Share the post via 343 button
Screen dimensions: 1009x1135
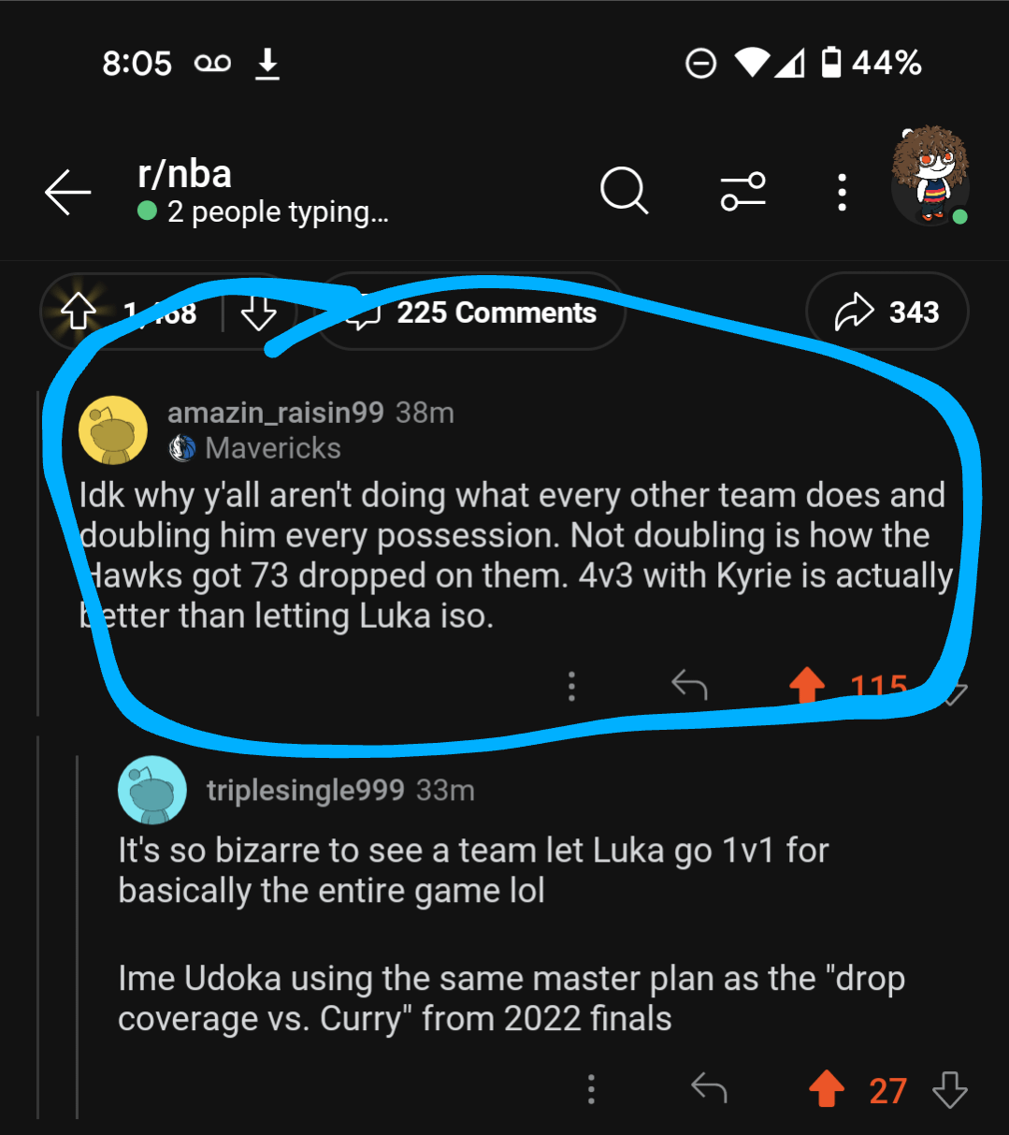coord(886,313)
